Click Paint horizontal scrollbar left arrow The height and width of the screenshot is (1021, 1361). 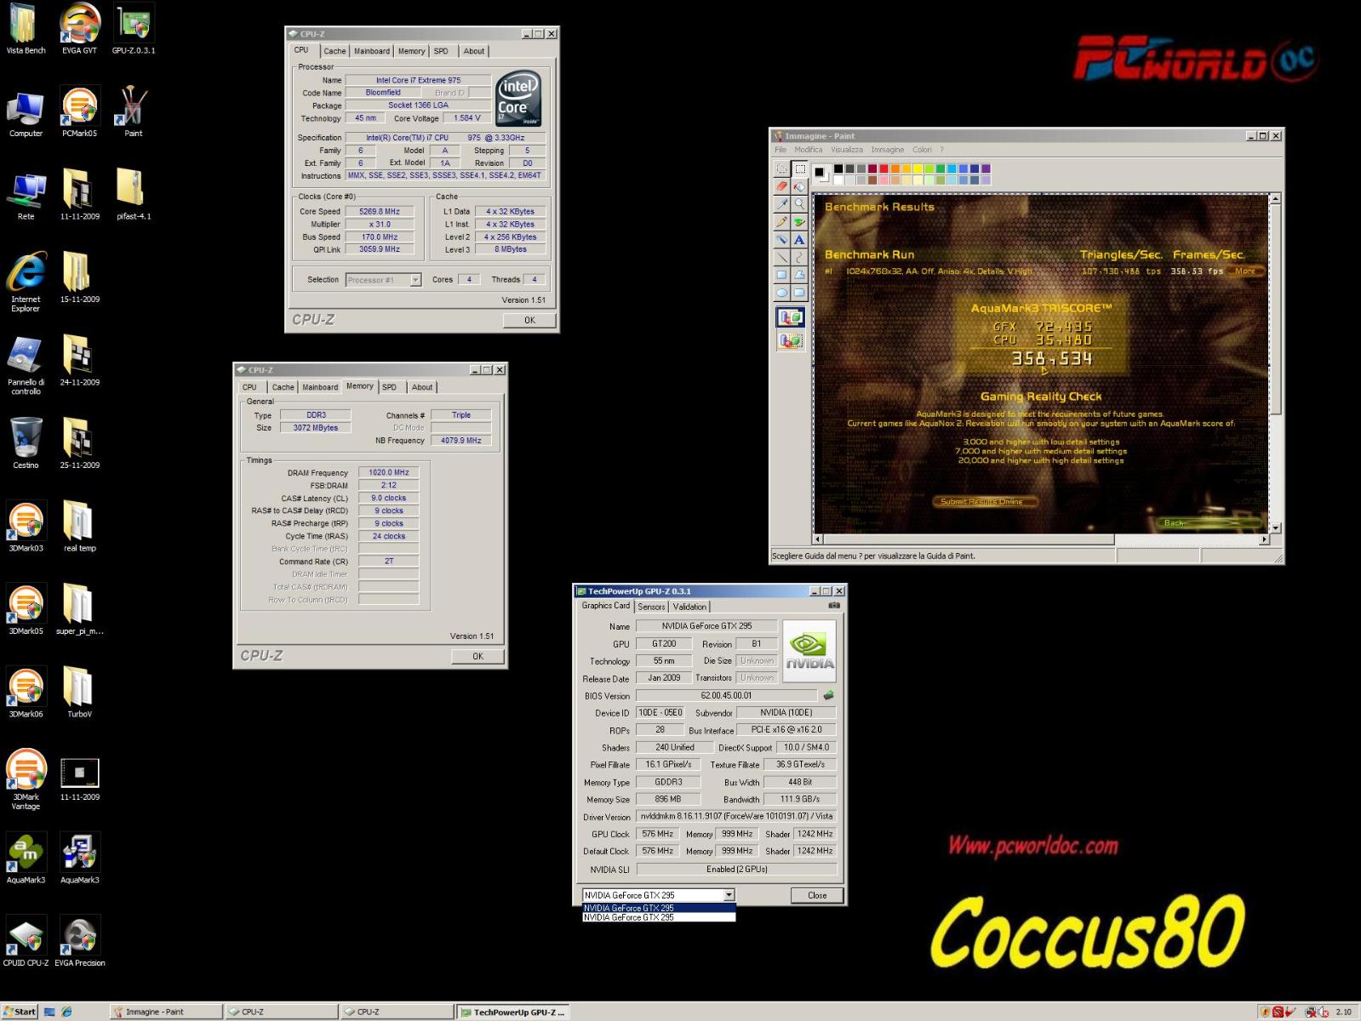click(x=819, y=539)
